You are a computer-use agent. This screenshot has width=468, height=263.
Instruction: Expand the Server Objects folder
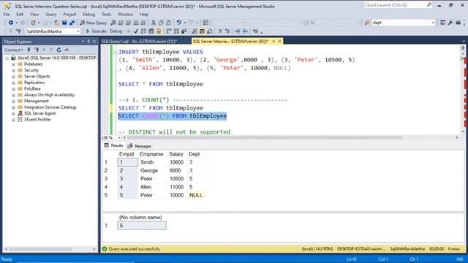13,76
